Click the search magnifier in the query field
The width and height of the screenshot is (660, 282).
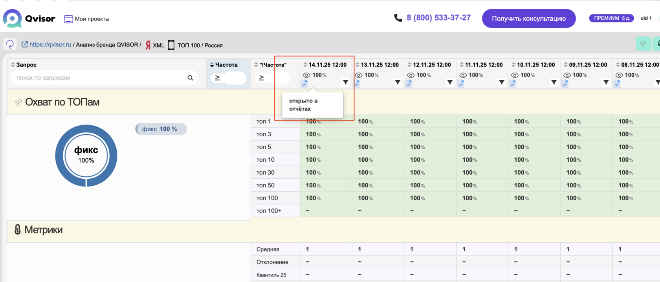(190, 78)
